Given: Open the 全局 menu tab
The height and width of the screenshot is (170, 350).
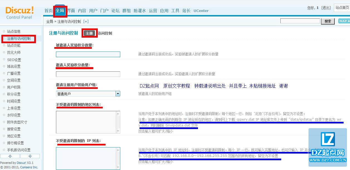Looking at the screenshot, I should coord(60,11).
